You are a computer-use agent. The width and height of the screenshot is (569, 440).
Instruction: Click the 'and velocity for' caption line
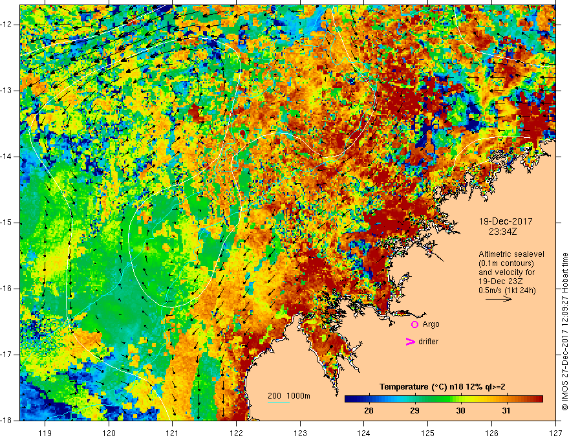(x=506, y=272)
